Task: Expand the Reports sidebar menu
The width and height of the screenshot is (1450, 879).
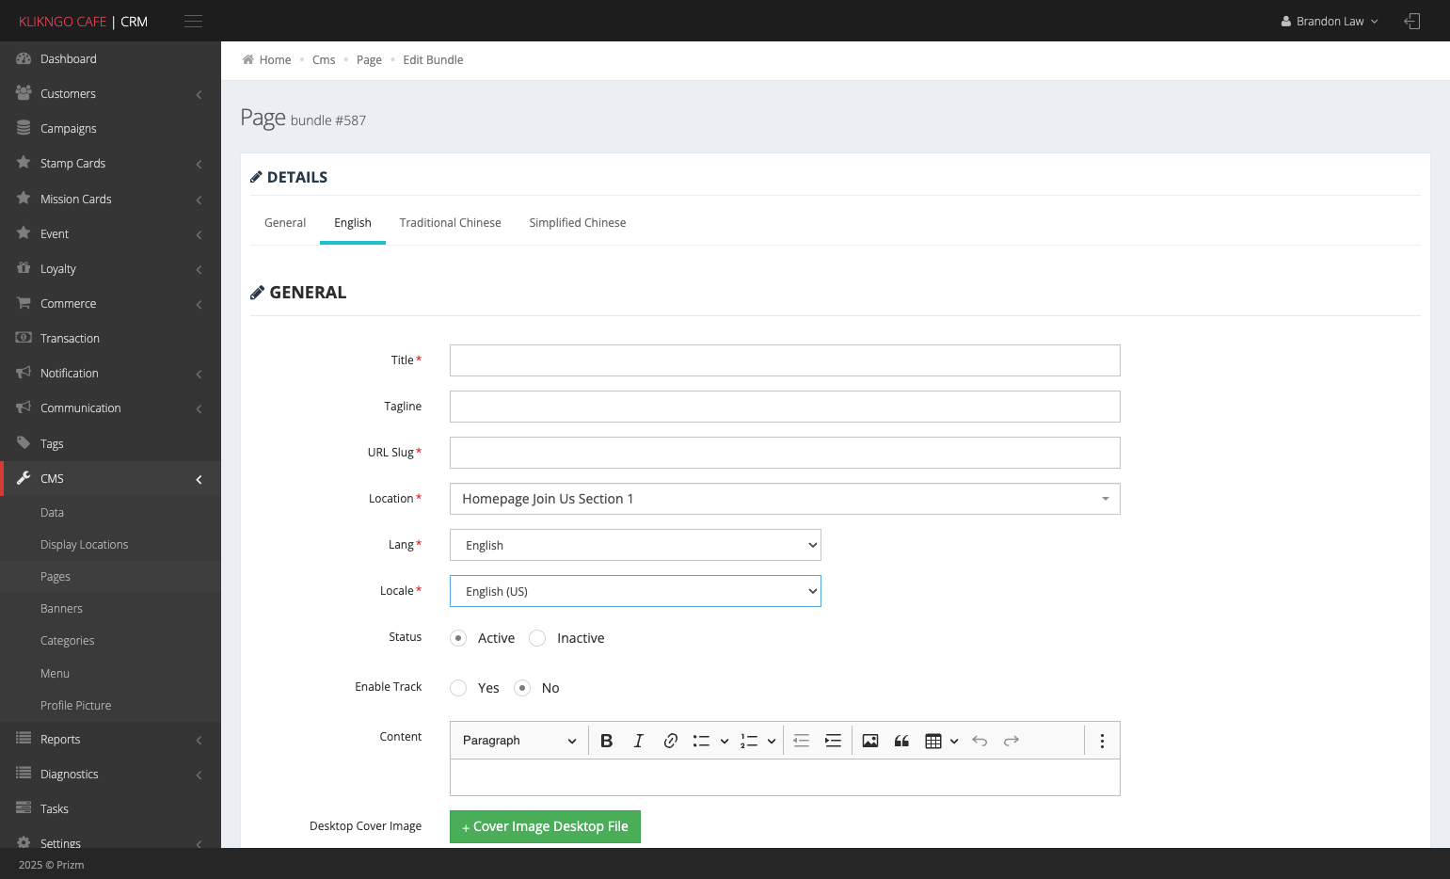Action: point(110,740)
